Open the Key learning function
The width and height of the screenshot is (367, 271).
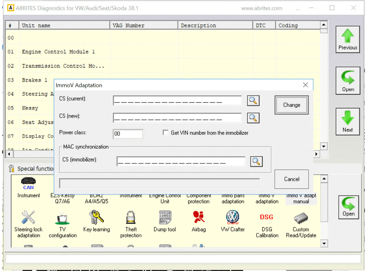tap(96, 218)
